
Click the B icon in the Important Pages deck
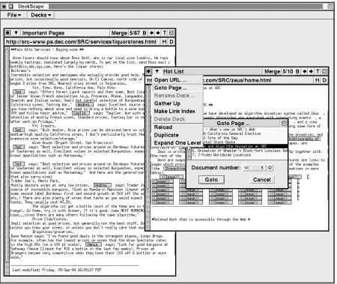(x=145, y=33)
